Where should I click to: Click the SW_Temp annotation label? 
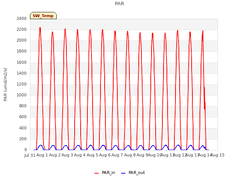coord(43,16)
